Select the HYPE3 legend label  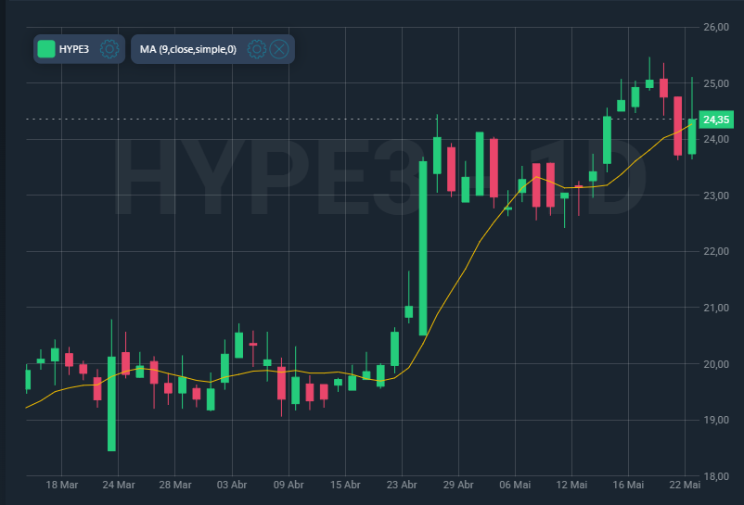[x=74, y=49]
